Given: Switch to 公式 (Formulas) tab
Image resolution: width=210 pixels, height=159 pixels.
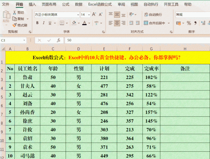Looking at the screenshot, I should tap(66, 4).
